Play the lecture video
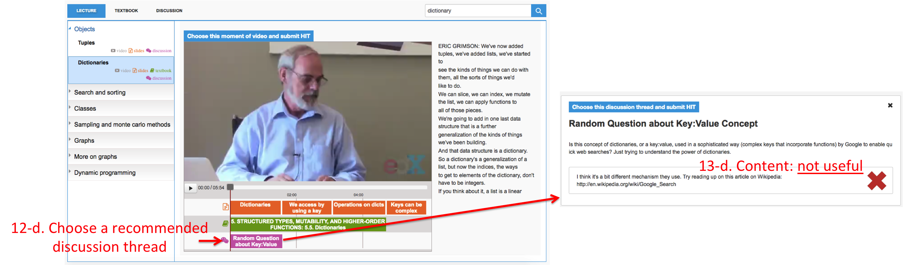 (x=190, y=188)
